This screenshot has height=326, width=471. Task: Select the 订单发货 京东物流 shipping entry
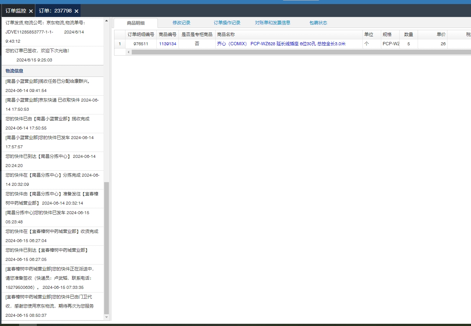point(52,32)
